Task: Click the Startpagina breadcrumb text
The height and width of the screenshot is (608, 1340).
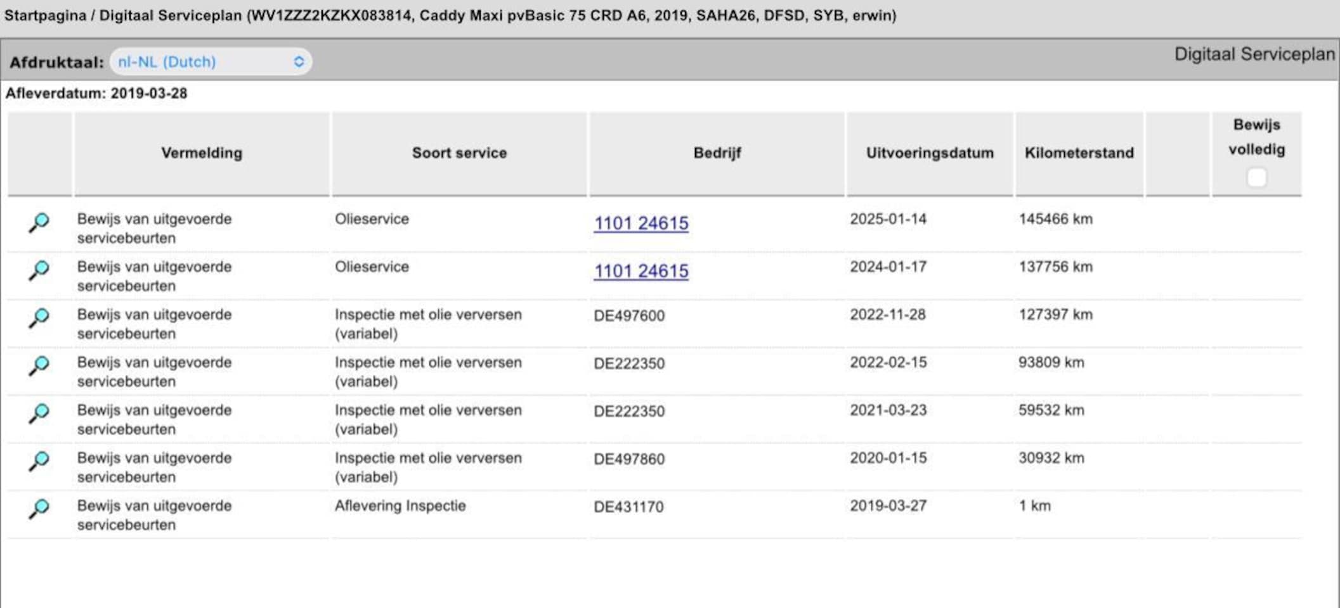Action: click(x=45, y=15)
